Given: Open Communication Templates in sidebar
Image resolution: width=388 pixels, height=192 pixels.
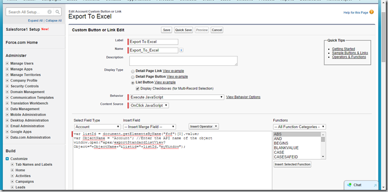Looking at the screenshot, I should pyautogui.click(x=32, y=98).
